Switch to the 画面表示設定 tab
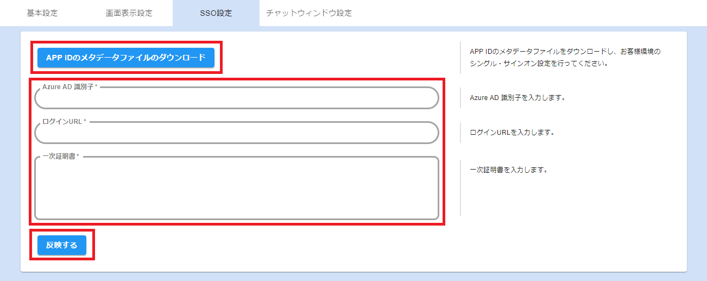This screenshot has height=281, width=707. click(x=129, y=13)
